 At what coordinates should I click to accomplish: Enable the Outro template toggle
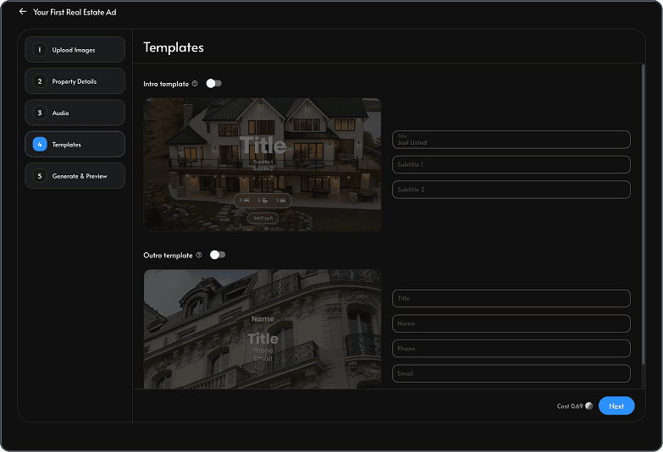[x=218, y=255]
